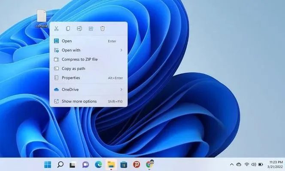Select Compress to ZIP file
The width and height of the screenshot is (285, 171).
[x=88, y=59]
